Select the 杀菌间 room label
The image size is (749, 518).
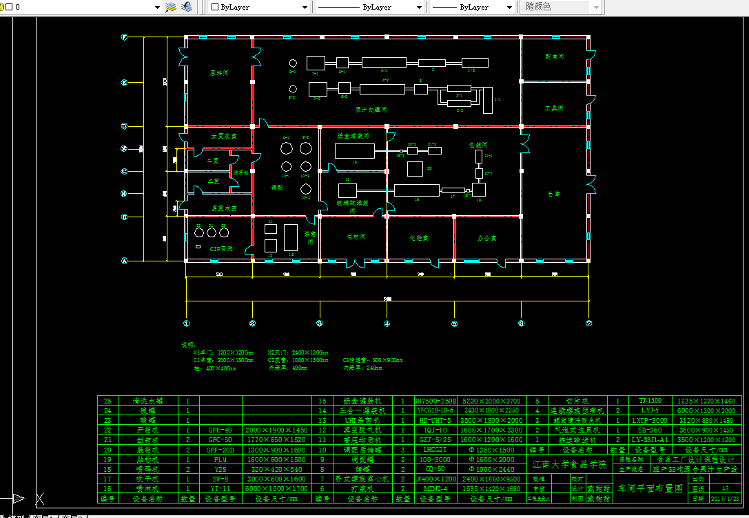310,238
